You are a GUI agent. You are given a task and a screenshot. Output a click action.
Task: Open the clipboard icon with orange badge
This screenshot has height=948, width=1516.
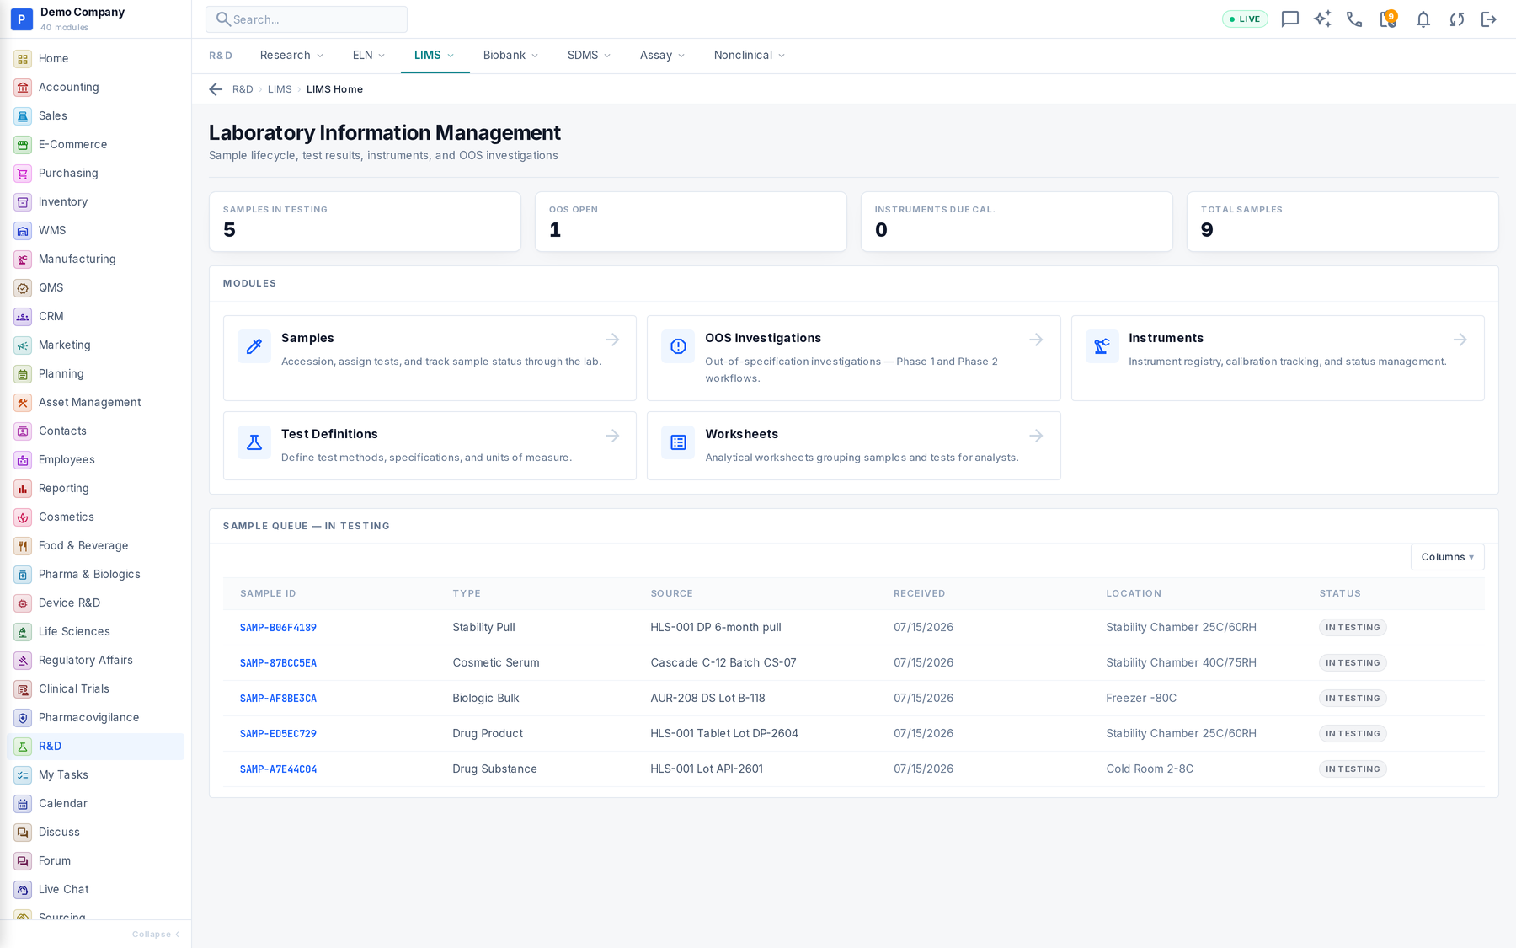pyautogui.click(x=1388, y=19)
